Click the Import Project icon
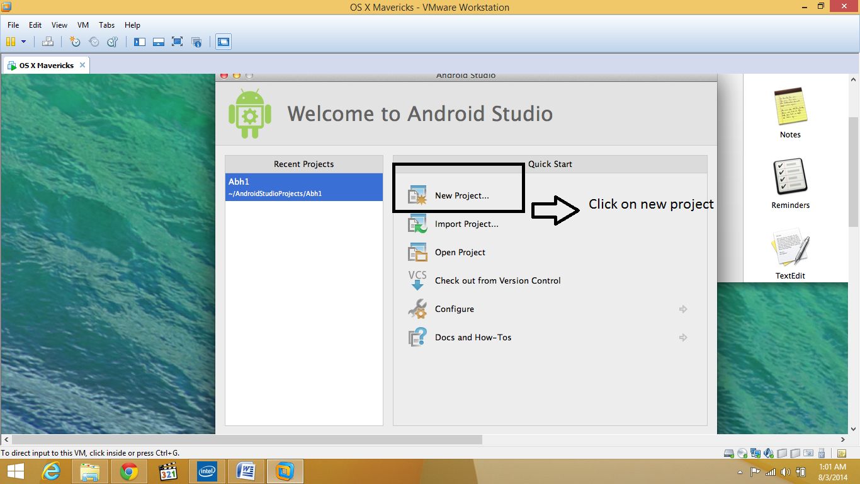The height and width of the screenshot is (484, 860). (417, 224)
